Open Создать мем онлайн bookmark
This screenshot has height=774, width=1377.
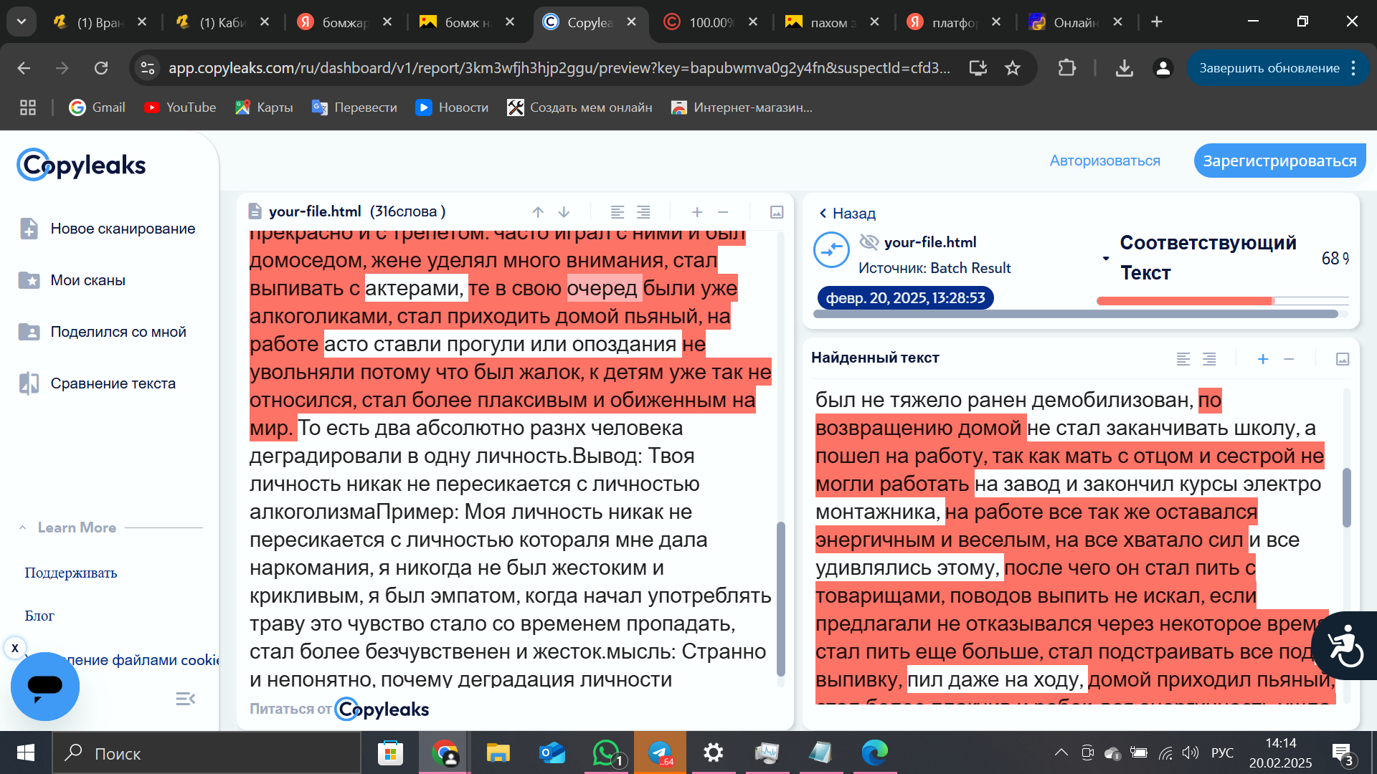(x=579, y=107)
